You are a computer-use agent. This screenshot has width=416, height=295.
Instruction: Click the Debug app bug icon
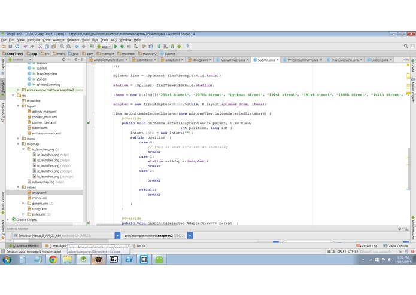(x=122, y=47)
